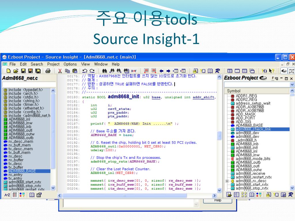Select adm8668_mode_bits in project symbol list
The image size is (295, 221).
click(253, 159)
